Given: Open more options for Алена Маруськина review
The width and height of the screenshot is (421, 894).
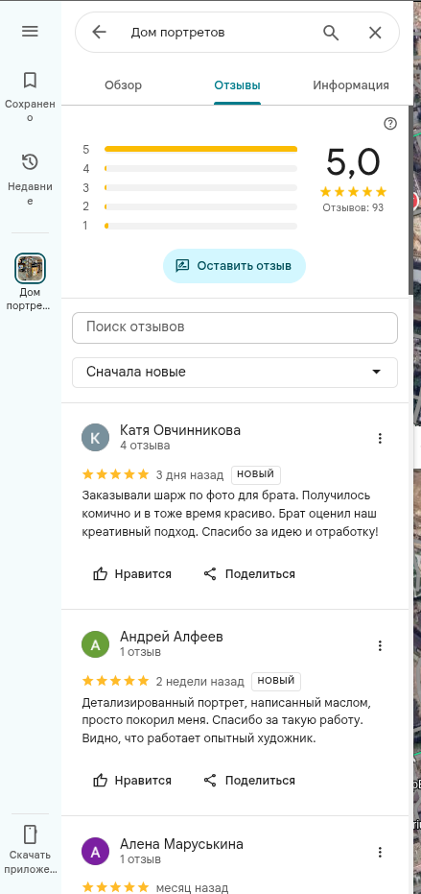Looking at the screenshot, I should coord(380,853).
